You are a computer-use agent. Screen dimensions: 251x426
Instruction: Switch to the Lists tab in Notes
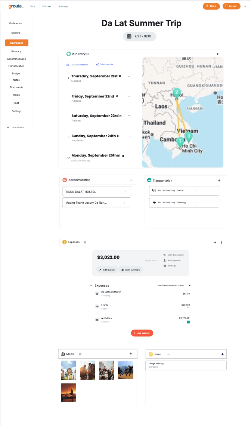tap(168, 354)
